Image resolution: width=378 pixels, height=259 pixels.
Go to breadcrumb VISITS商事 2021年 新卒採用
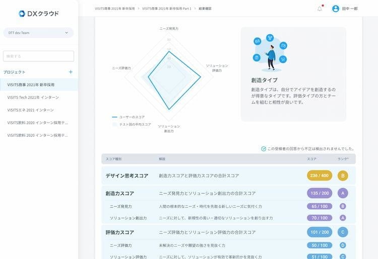coord(115,9)
